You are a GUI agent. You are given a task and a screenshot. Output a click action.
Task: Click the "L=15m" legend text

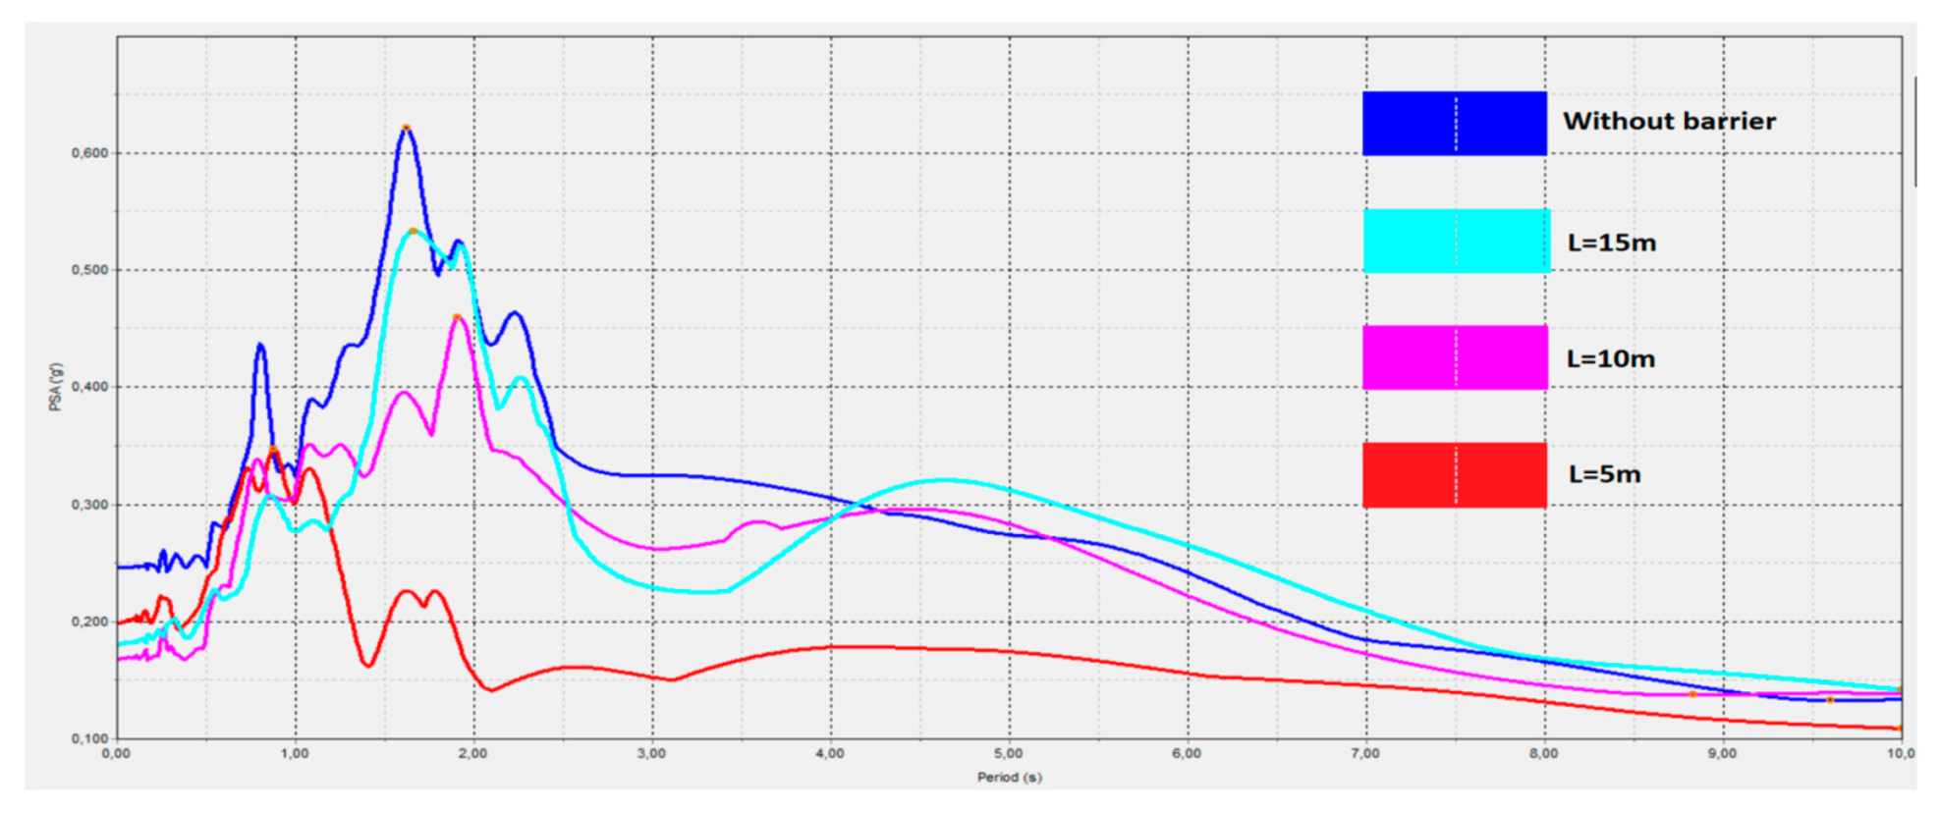[x=1611, y=243]
